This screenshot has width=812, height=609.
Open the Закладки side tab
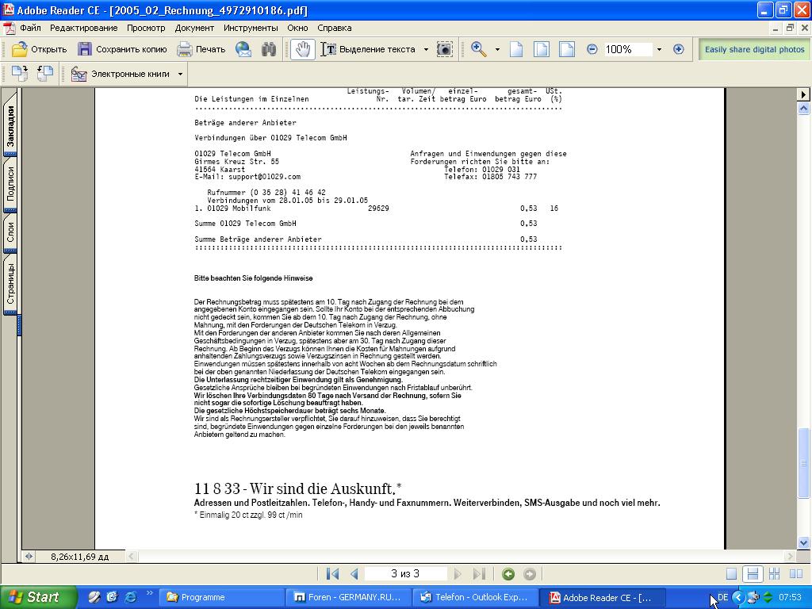pos(10,126)
